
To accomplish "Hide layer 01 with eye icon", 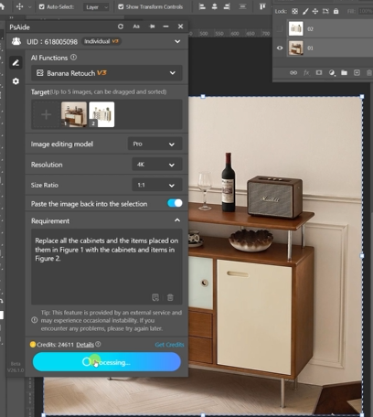I will [x=280, y=48].
